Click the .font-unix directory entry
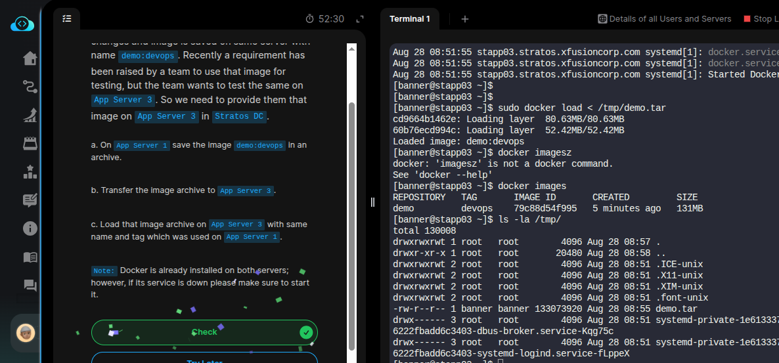This screenshot has width=779, height=363. (550, 298)
